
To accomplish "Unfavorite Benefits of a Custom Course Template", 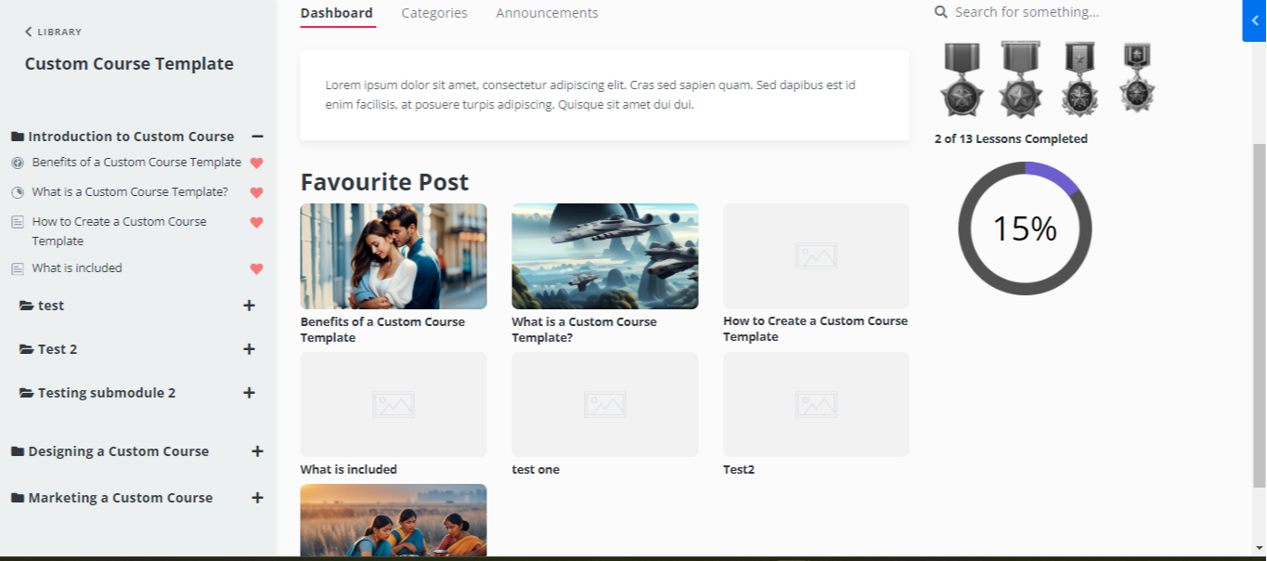I will (x=255, y=162).
